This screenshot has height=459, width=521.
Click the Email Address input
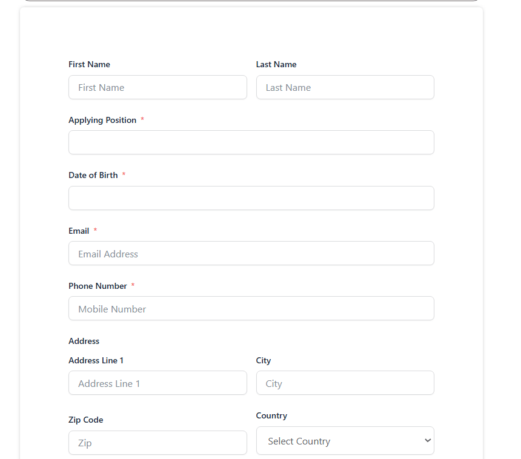coord(251,253)
